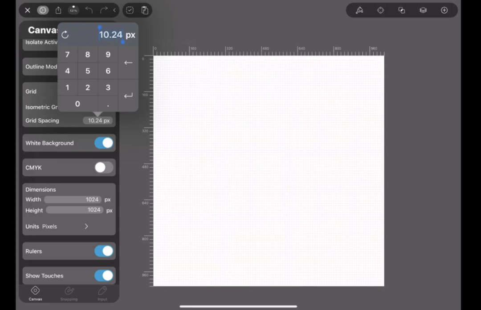Confirm value with the return key

point(128,96)
